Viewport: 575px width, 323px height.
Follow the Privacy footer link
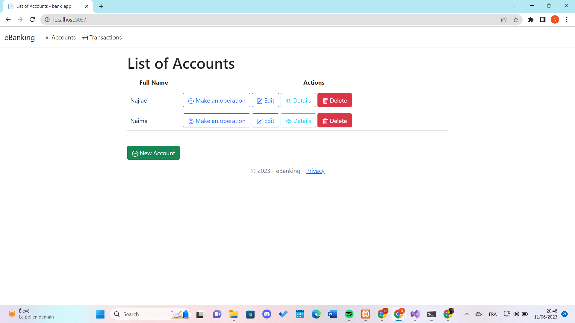pos(315,171)
